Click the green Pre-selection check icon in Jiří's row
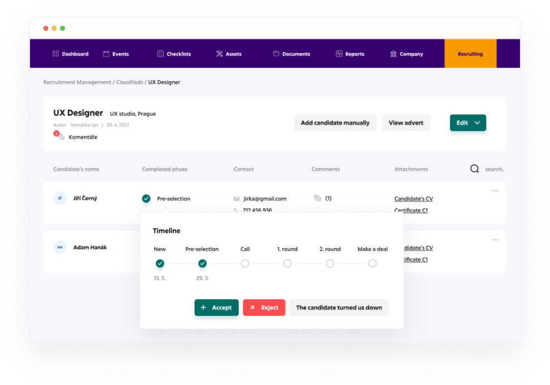This screenshot has width=550, height=385. click(146, 199)
